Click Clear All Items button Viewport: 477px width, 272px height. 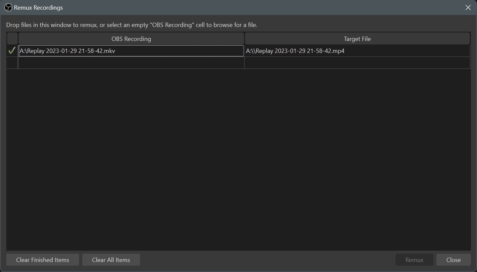pyautogui.click(x=111, y=260)
